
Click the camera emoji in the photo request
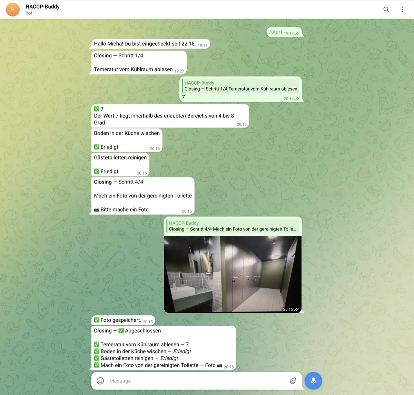tap(96, 209)
